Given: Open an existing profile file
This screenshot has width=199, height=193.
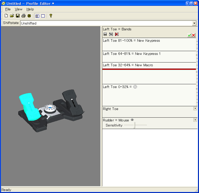Looking at the screenshot, I should point(12,16).
